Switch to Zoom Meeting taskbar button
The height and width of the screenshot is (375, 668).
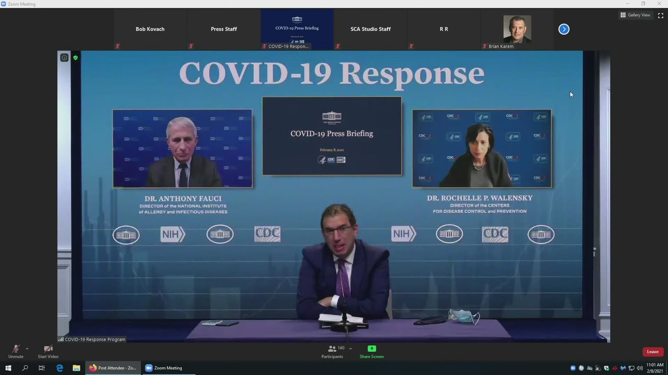pos(168,368)
